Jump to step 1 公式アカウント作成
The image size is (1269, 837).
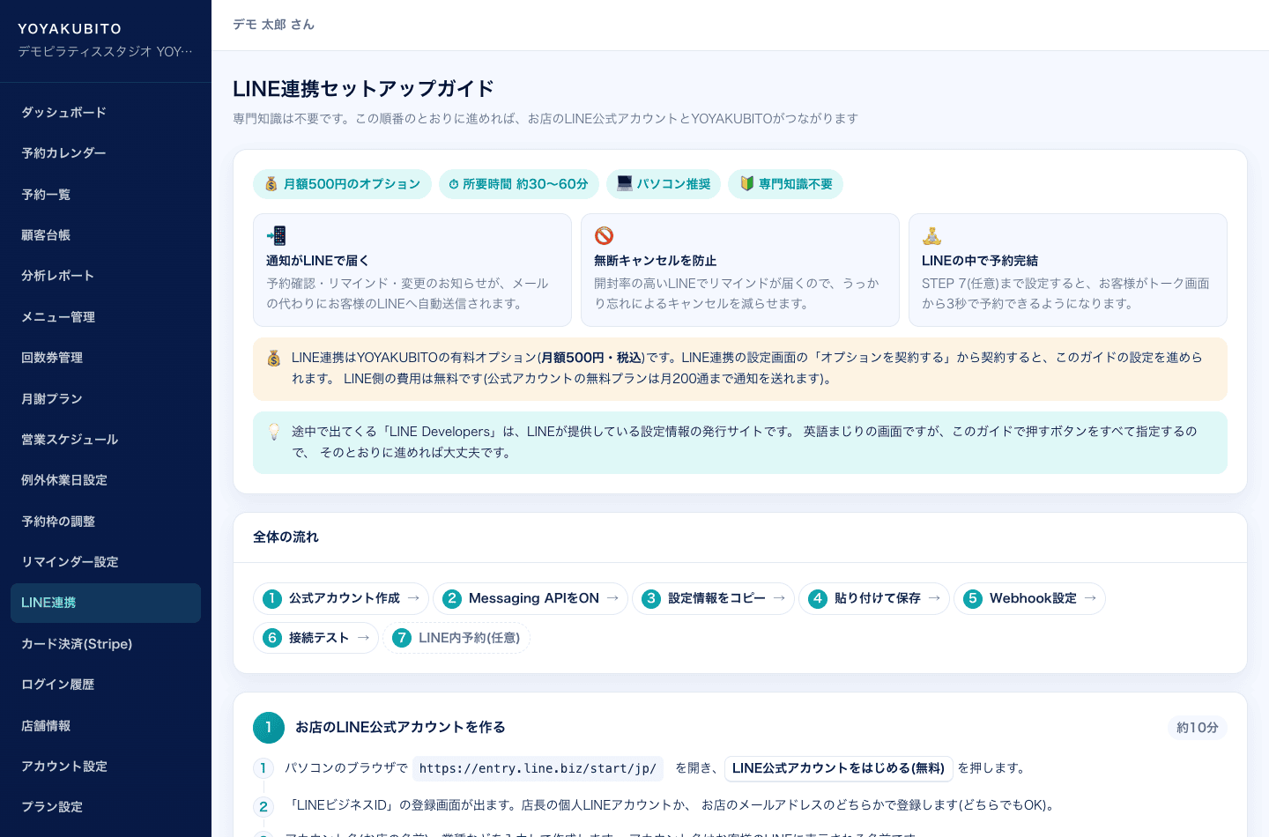(x=341, y=598)
